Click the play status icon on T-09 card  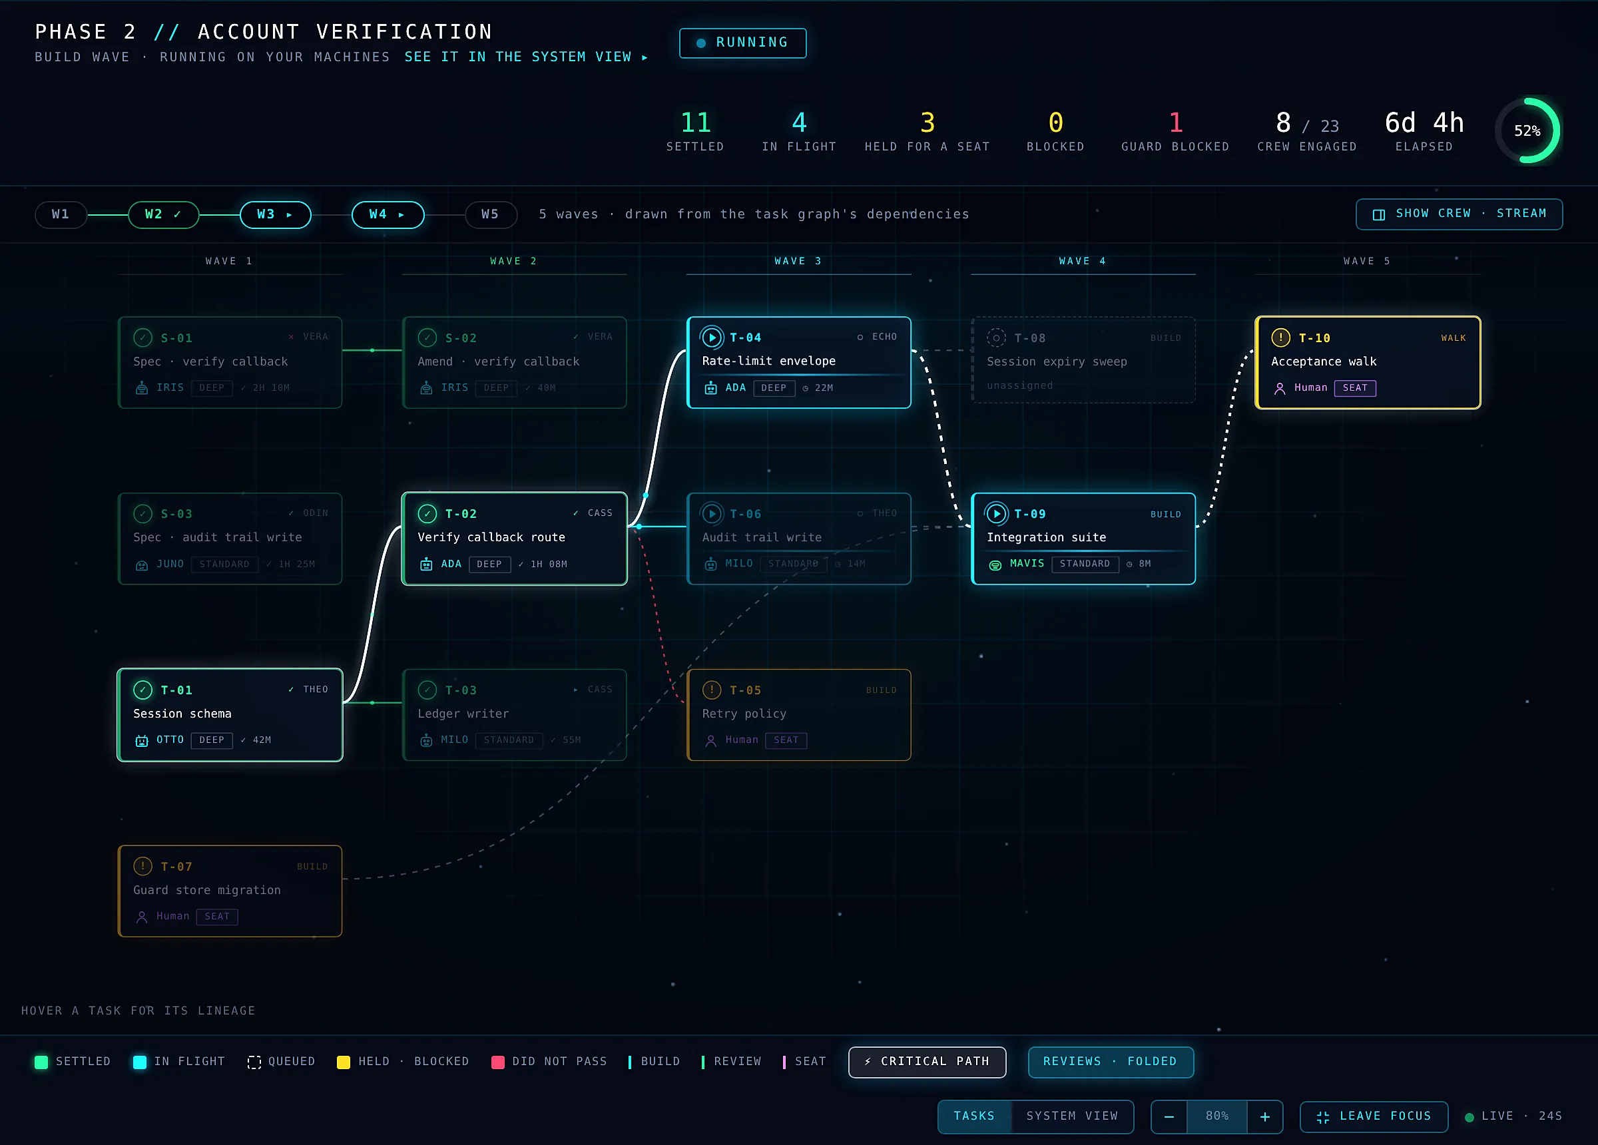pos(996,514)
